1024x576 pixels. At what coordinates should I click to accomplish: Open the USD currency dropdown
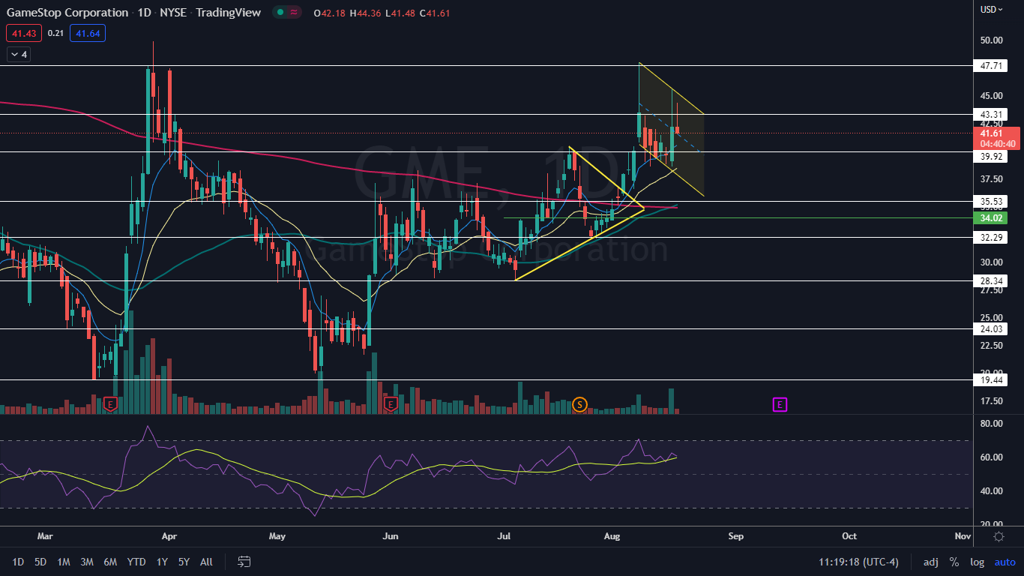pos(993,10)
